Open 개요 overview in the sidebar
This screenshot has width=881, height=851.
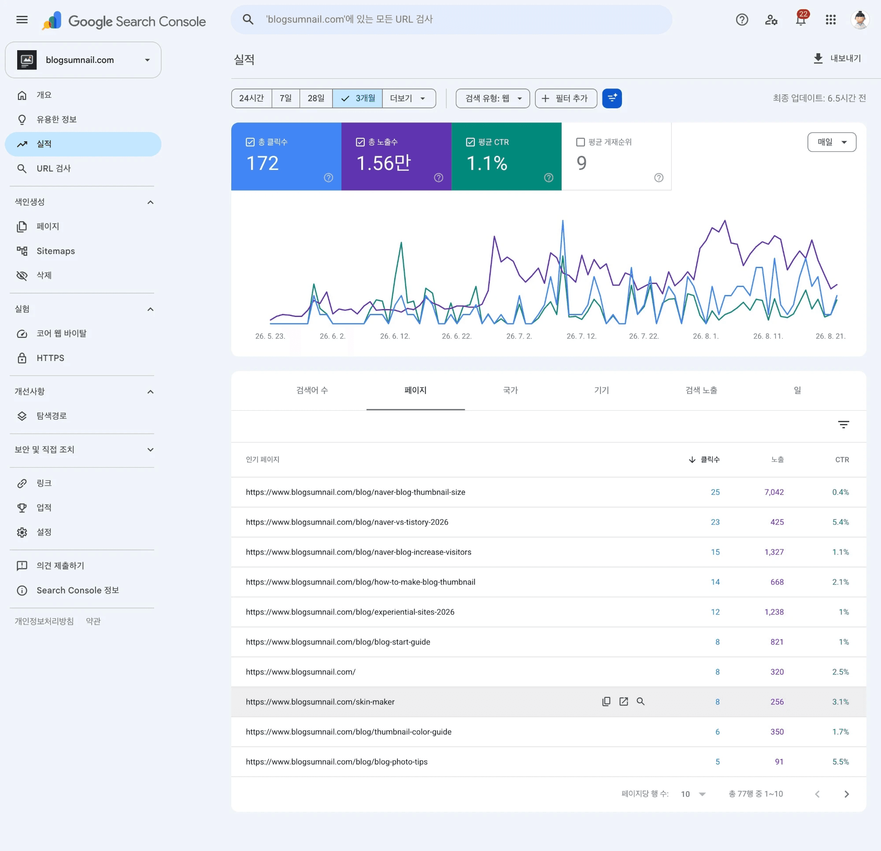pyautogui.click(x=83, y=95)
